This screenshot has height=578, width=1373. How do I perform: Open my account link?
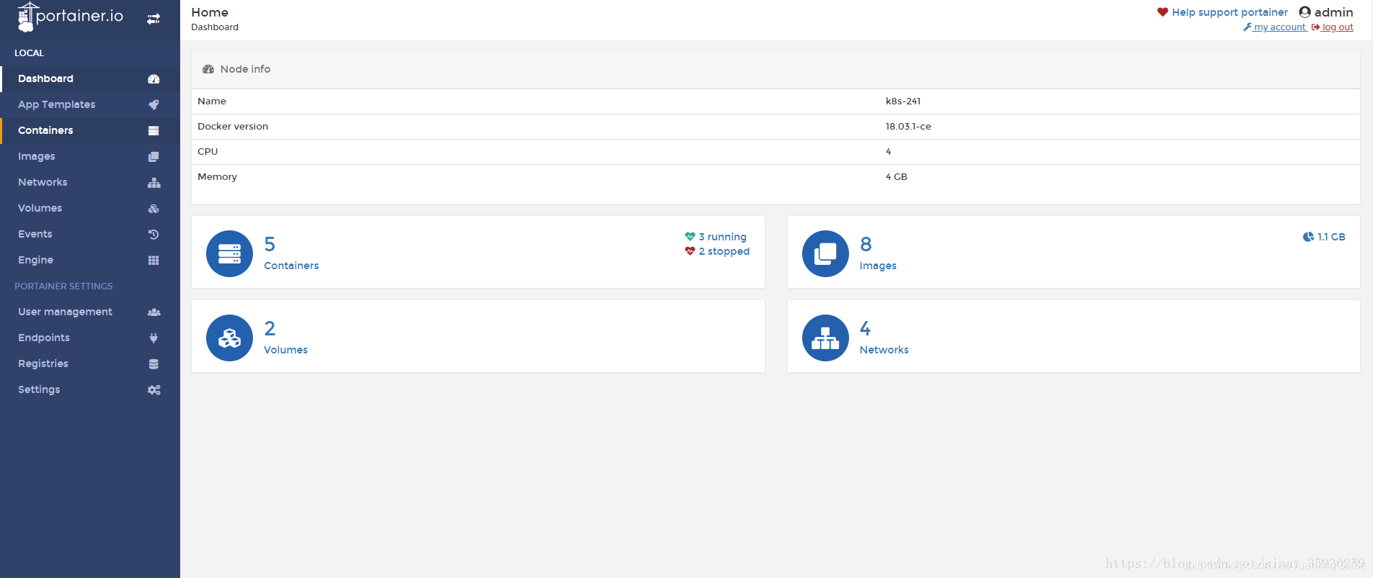click(1275, 27)
